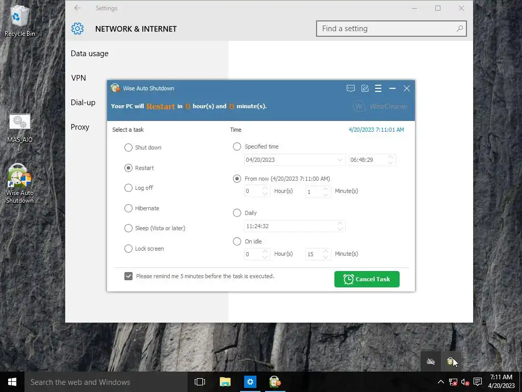The height and width of the screenshot is (392, 522).
Task: Click the Wise Auto Shutdown title bar logo
Action: [x=115, y=88]
